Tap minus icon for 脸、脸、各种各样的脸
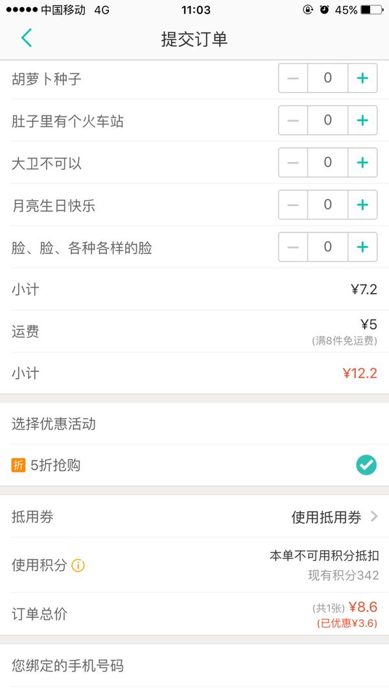Image resolution: width=389 pixels, height=691 pixels. tap(293, 247)
